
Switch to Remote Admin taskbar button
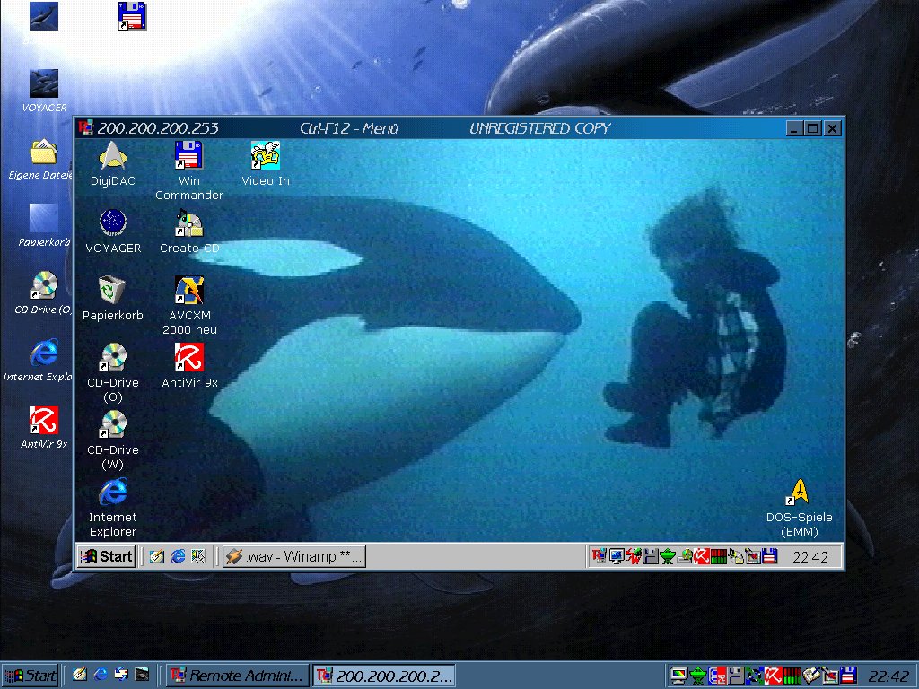(x=238, y=676)
